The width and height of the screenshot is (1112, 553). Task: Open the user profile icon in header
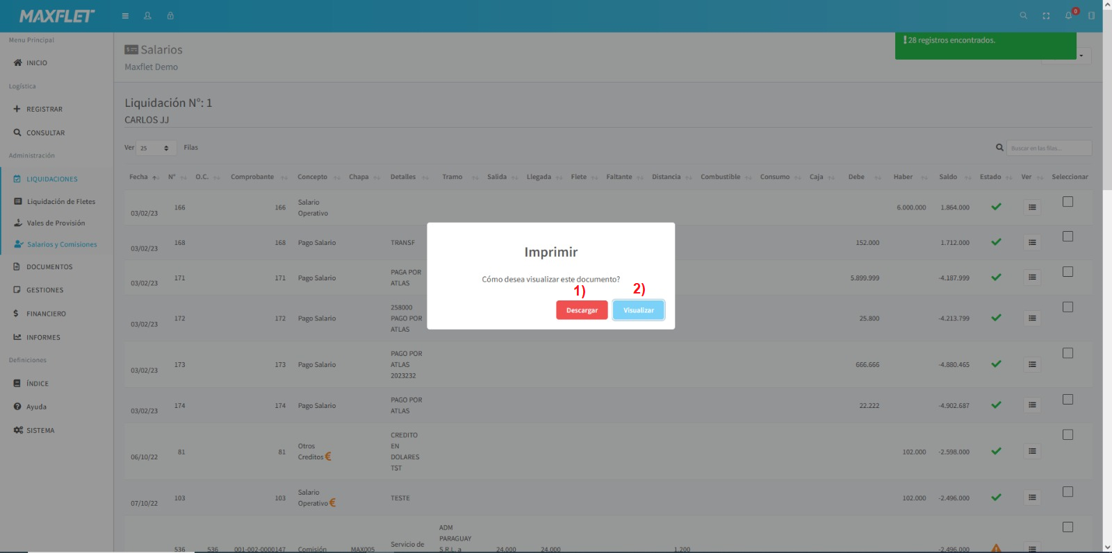pos(147,16)
